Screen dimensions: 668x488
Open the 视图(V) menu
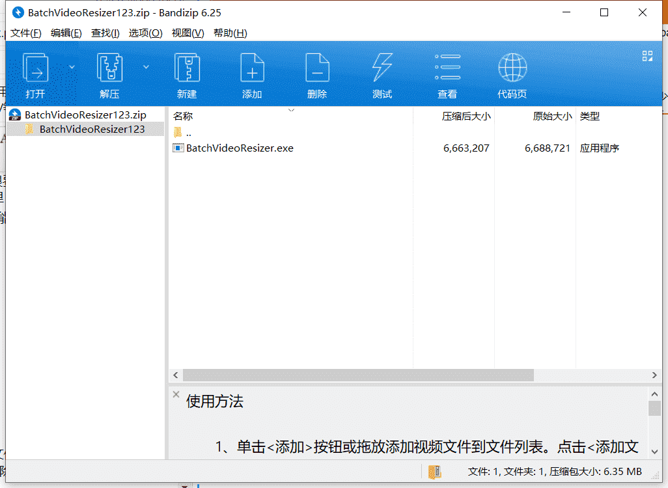point(188,33)
